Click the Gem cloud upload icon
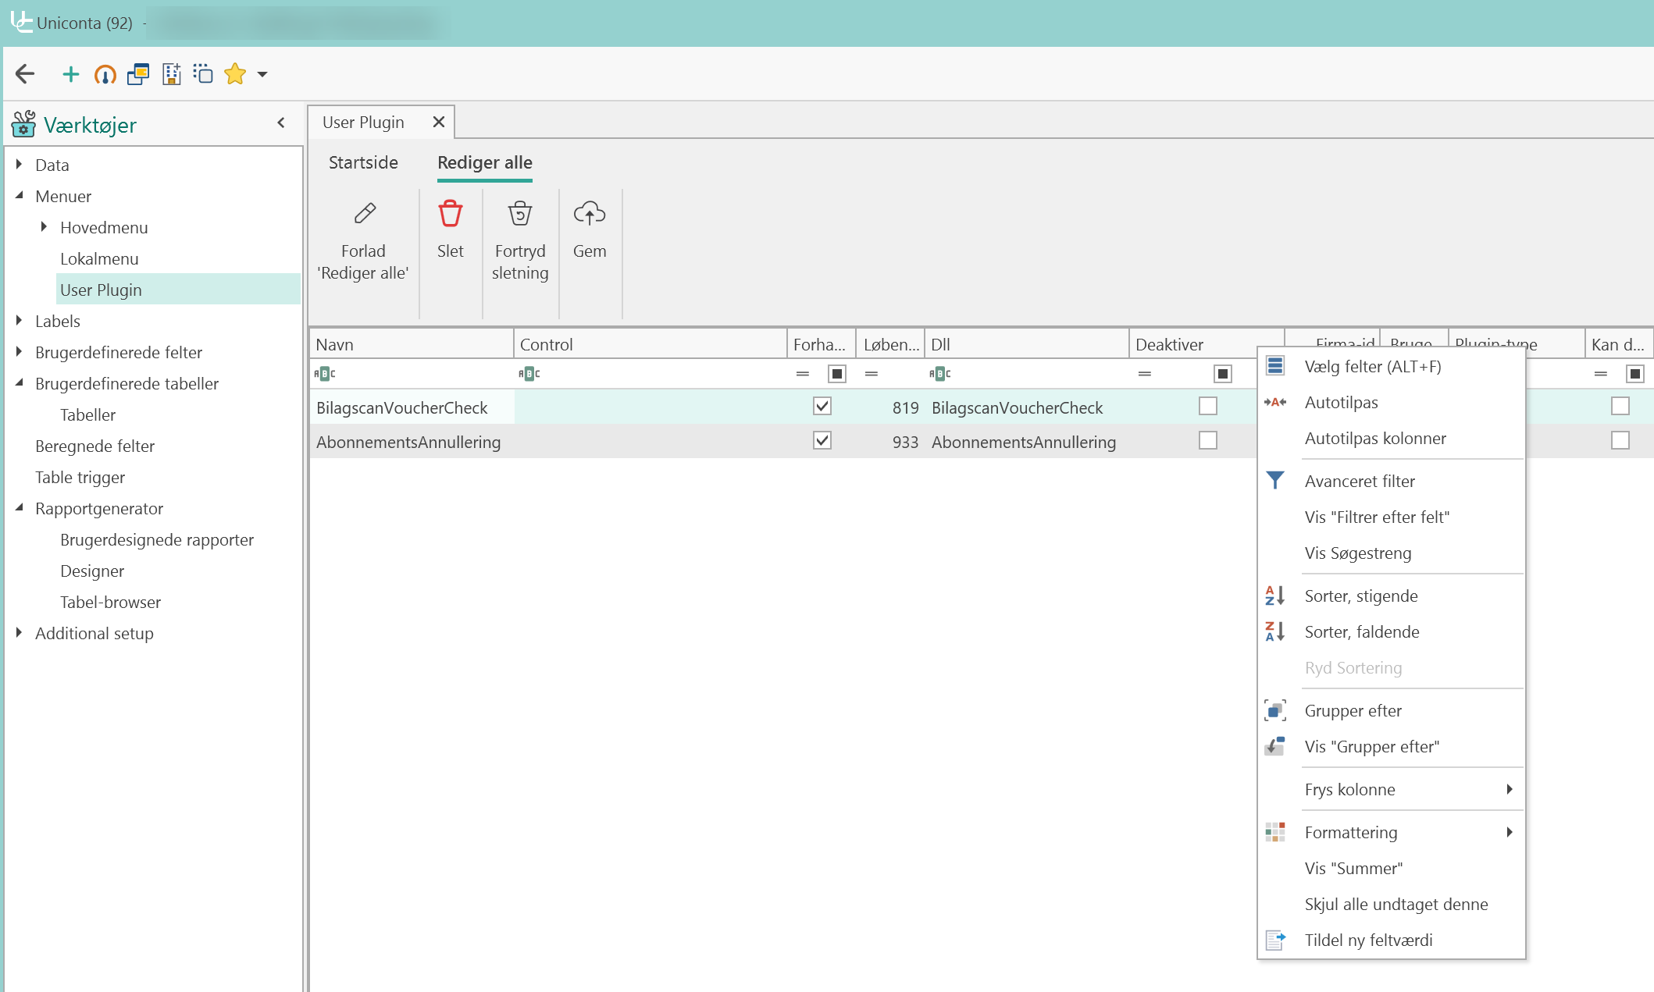Viewport: 1654px width, 992px height. coord(590,213)
